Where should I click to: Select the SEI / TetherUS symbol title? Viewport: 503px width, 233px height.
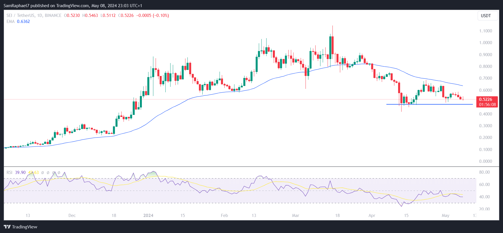point(20,15)
